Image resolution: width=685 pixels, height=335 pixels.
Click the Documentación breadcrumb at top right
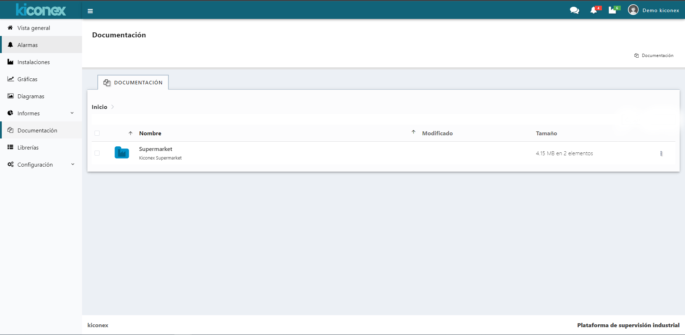657,56
